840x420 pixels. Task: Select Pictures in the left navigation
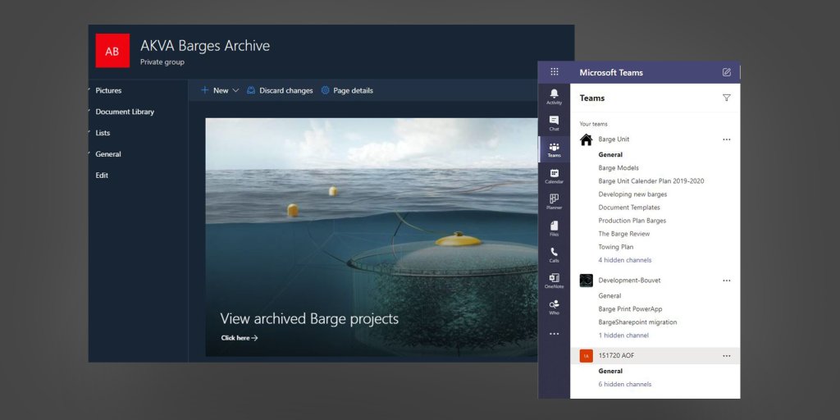pos(108,90)
